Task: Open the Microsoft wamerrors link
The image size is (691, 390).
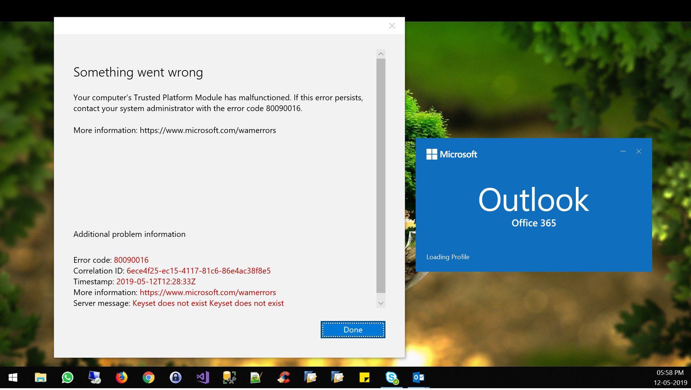Action: (x=209, y=292)
